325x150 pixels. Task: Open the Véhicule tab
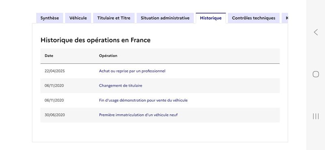78,18
